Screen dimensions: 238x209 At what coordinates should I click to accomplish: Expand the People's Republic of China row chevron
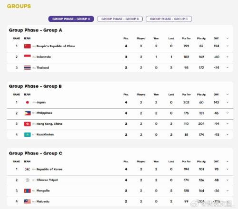[228, 46]
